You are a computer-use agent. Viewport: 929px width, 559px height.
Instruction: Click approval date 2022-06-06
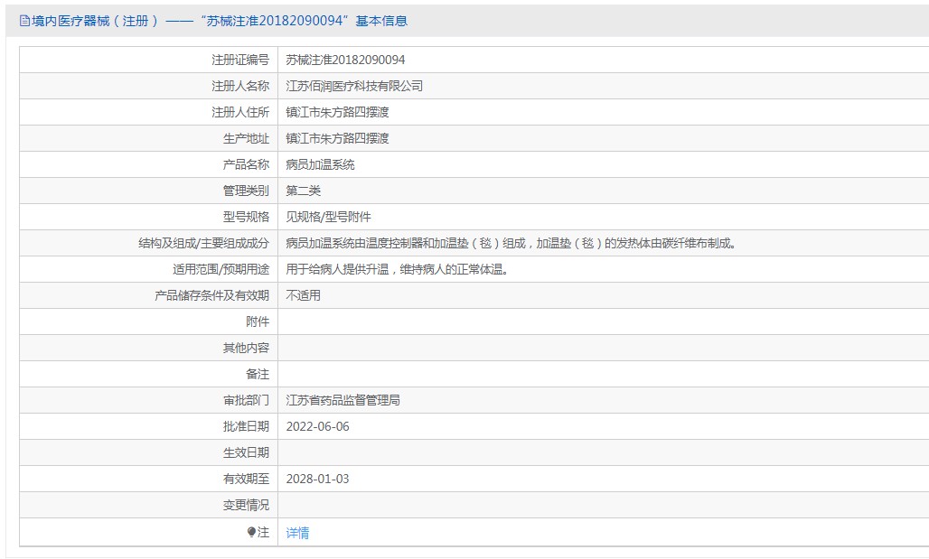point(317,426)
